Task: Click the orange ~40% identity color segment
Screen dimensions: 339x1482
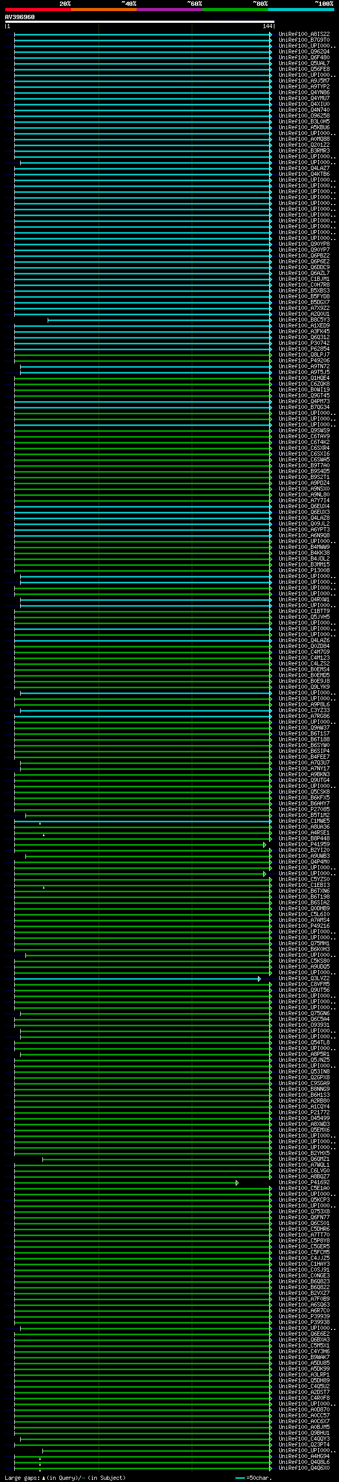Action: click(104, 9)
